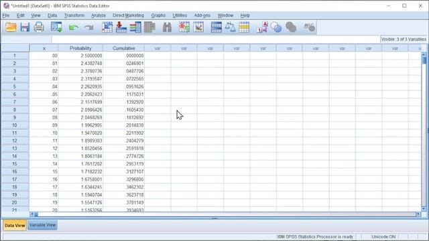Click the Open data document folder icon

(11, 27)
